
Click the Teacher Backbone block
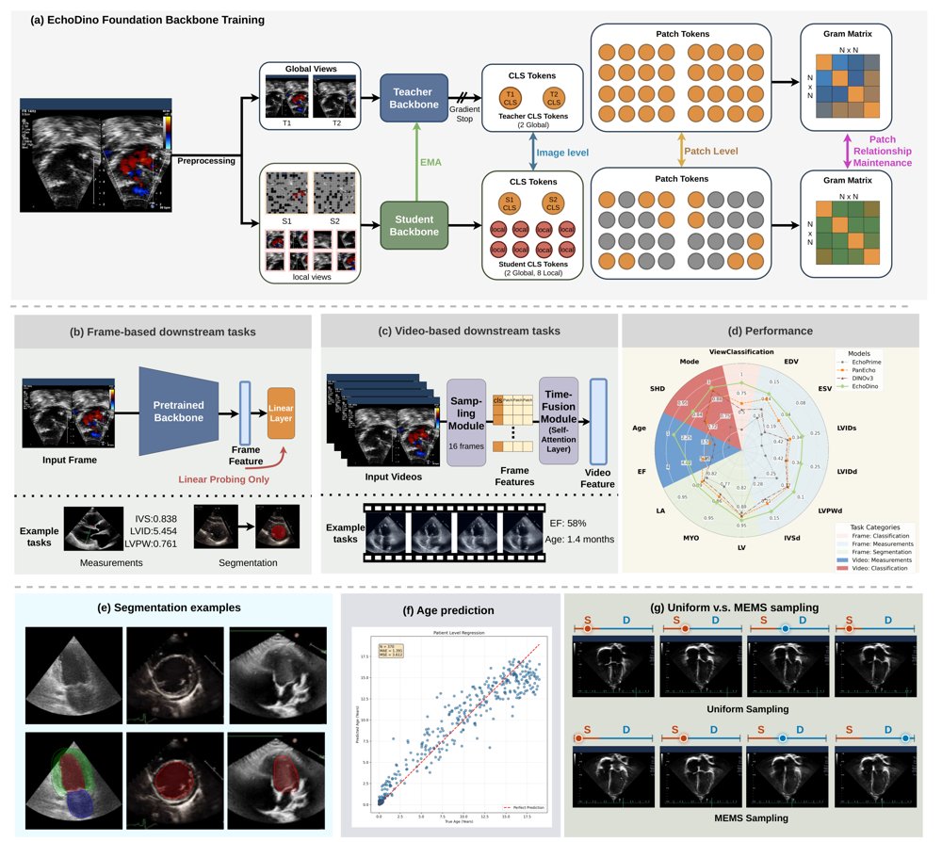pos(414,99)
